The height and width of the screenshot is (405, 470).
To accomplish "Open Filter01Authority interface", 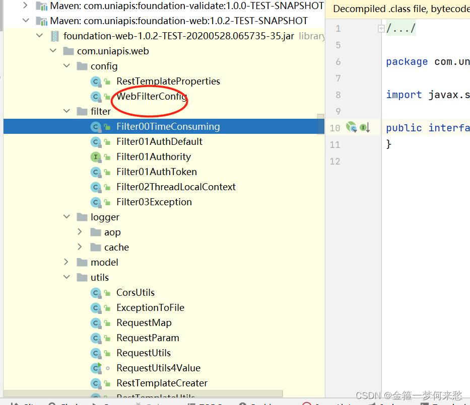I will click(x=154, y=157).
